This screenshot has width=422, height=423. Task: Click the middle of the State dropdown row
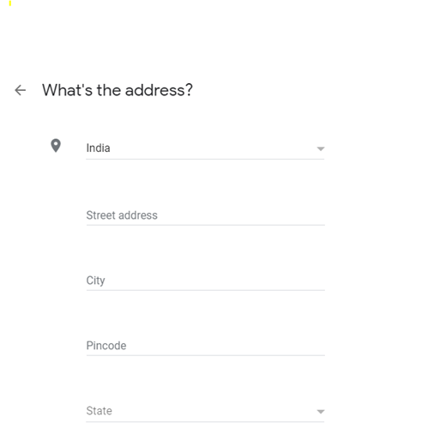click(x=205, y=411)
